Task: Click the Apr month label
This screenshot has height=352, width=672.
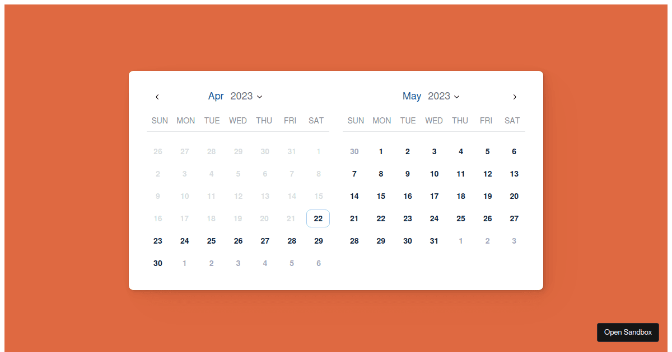Action: click(216, 96)
